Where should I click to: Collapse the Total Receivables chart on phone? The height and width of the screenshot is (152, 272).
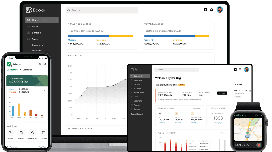(44, 91)
